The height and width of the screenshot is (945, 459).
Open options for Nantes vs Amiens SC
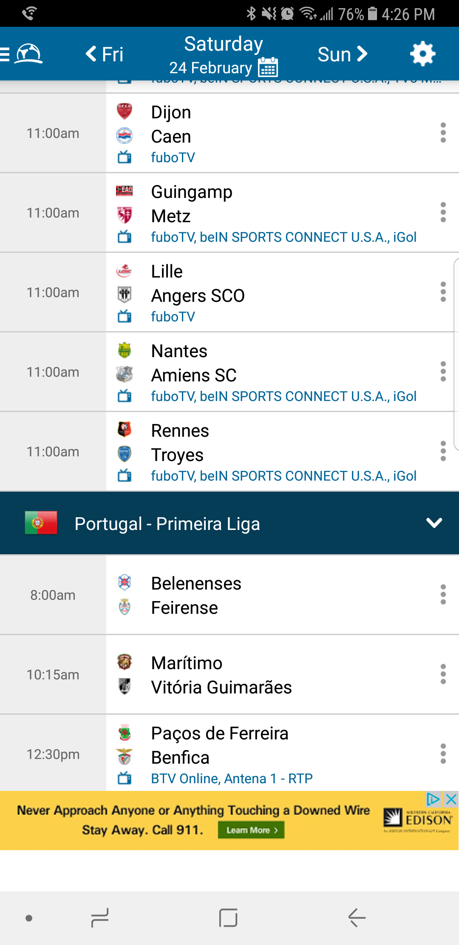tap(443, 372)
